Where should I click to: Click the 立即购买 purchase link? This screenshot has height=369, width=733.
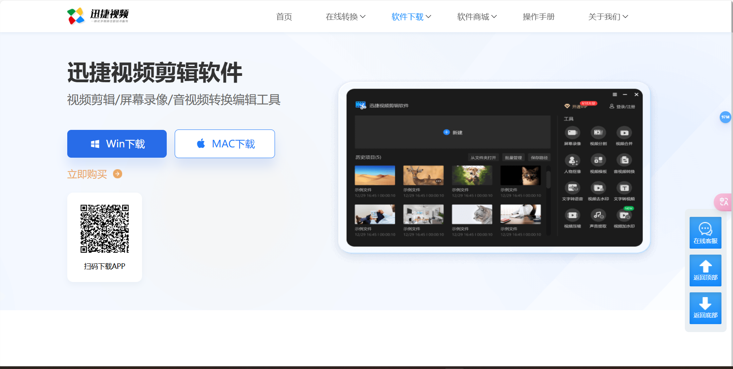point(88,174)
